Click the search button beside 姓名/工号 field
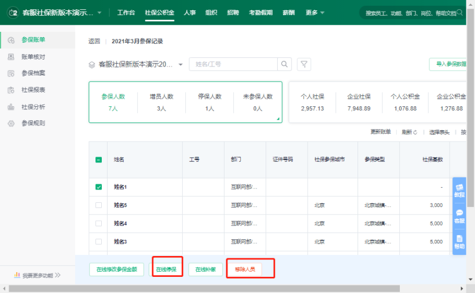This screenshot has height=293, width=475. [x=285, y=64]
